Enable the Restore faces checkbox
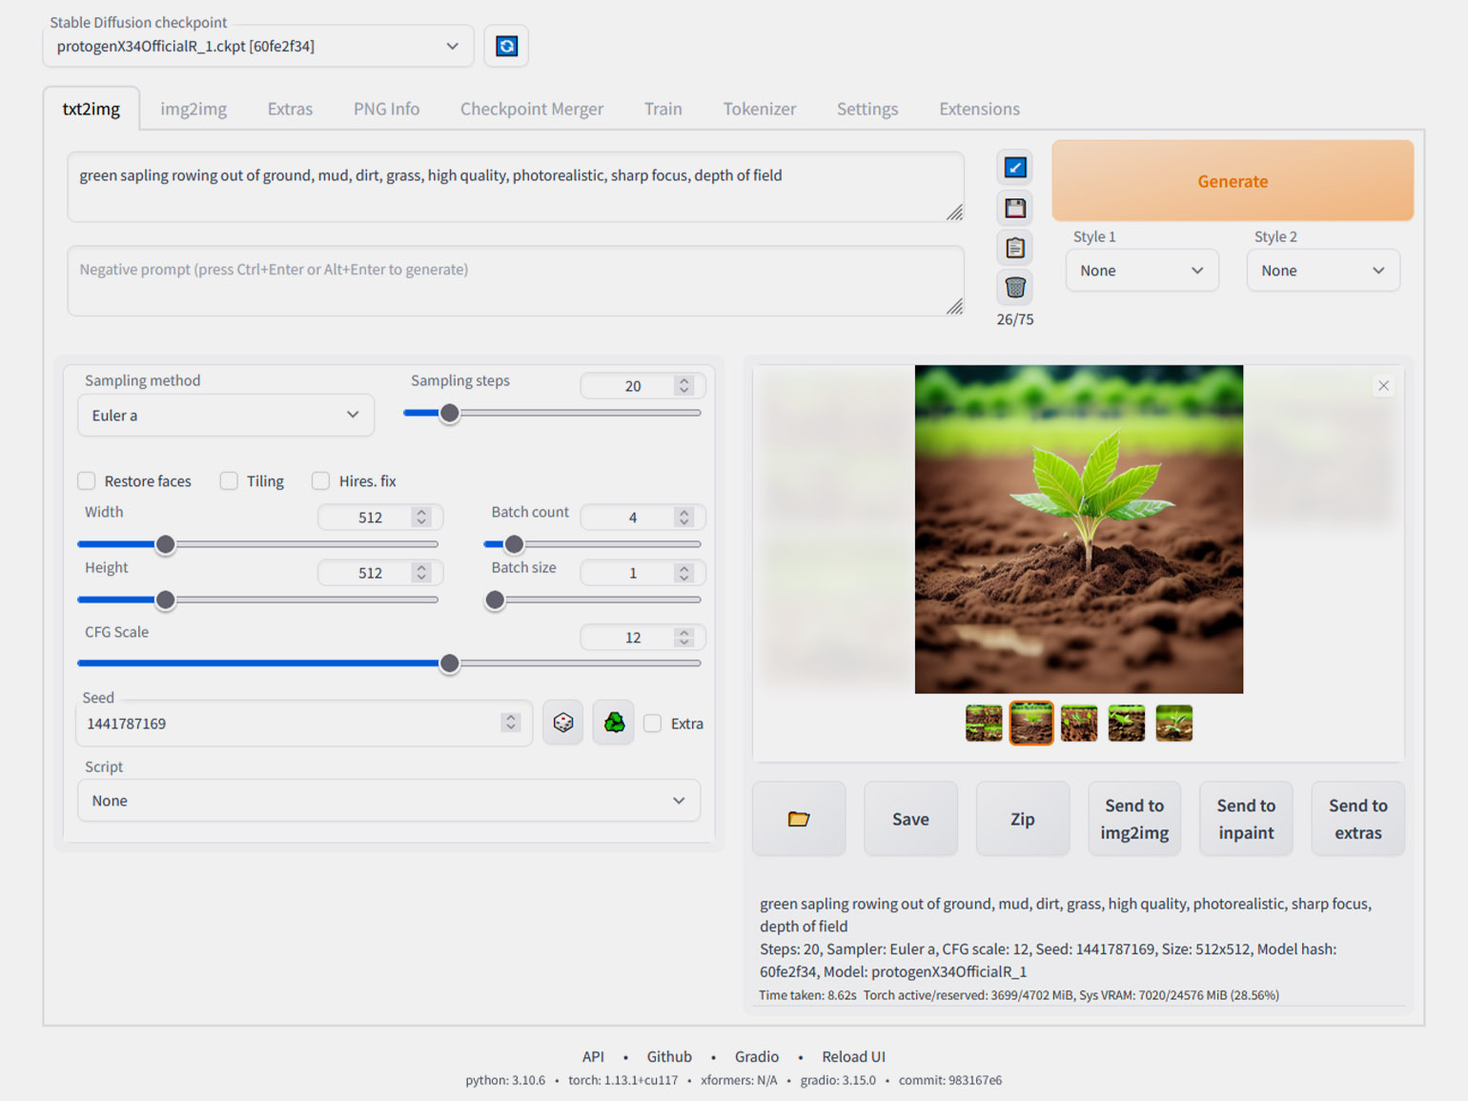This screenshot has width=1468, height=1101. pos(87,481)
